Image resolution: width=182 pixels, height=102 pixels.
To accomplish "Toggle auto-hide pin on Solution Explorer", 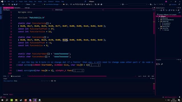I will pos(179,8).
